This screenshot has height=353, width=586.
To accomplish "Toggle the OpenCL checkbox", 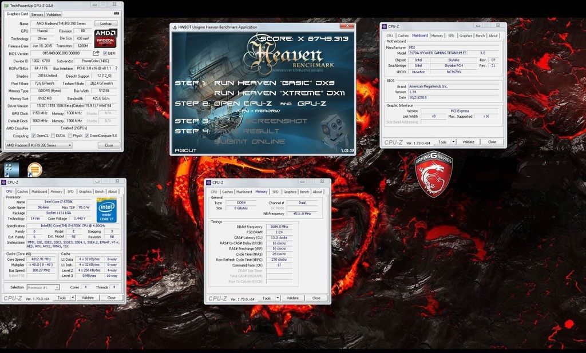I will pos(34,136).
